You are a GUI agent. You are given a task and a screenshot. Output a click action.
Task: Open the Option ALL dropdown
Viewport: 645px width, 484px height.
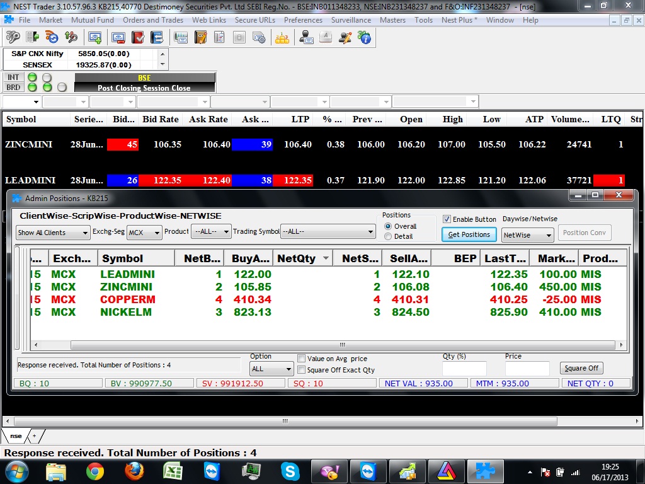point(271,369)
